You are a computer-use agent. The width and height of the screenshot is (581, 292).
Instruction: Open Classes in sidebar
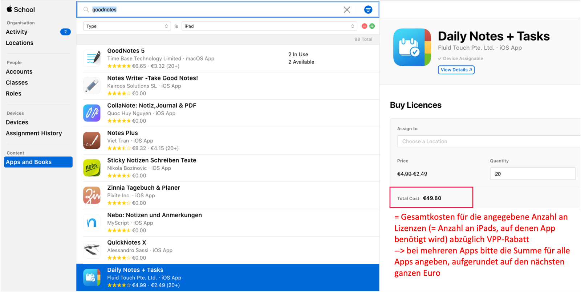[x=17, y=83]
